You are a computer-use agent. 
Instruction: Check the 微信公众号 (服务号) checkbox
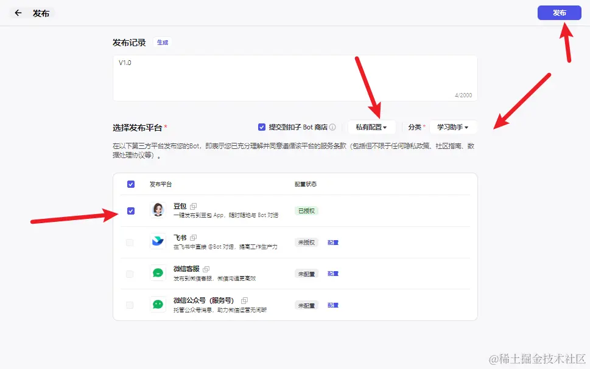tap(130, 305)
